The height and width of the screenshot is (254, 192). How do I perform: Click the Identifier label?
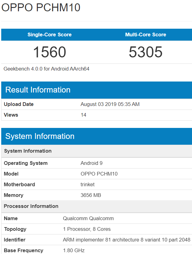coord(15,240)
